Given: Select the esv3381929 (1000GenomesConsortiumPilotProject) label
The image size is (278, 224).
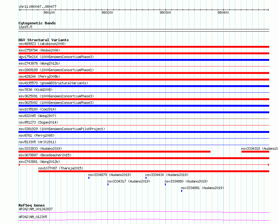Looking at the screenshot, I should tap(62, 129).
